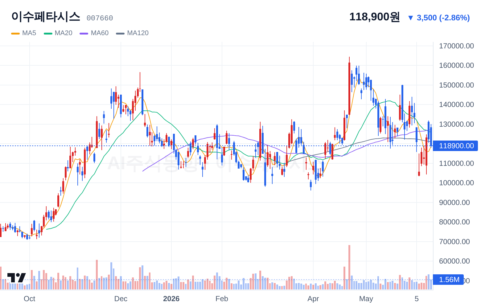Image resolution: width=481 pixels, height=307 pixels.
Task: Click the 5 date label on time axis
Action: tap(417, 299)
